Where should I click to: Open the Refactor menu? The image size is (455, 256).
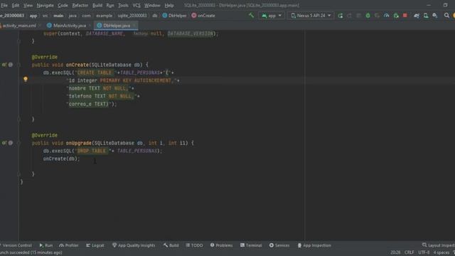[80, 5]
